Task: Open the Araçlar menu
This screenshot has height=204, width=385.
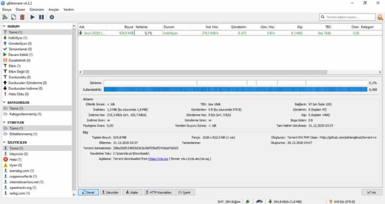Action: 54,9
